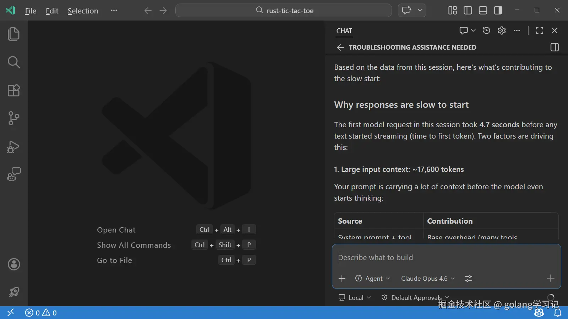Click the VS Code logo in title bar
The width and height of the screenshot is (568, 319).
11,10
